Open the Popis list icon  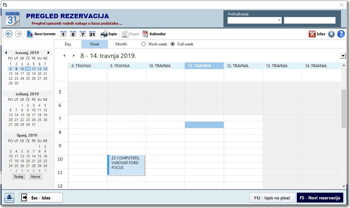[130, 34]
